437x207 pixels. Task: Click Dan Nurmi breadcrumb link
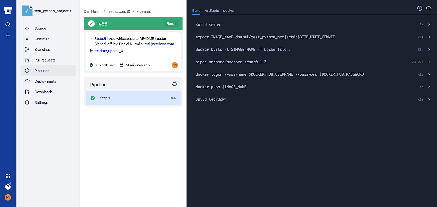click(92, 11)
